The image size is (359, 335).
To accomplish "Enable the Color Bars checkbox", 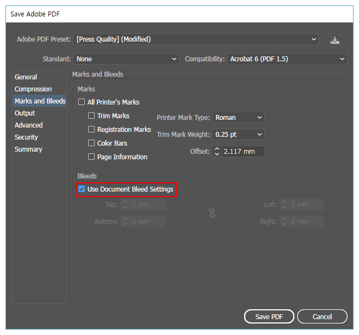I will [91, 143].
